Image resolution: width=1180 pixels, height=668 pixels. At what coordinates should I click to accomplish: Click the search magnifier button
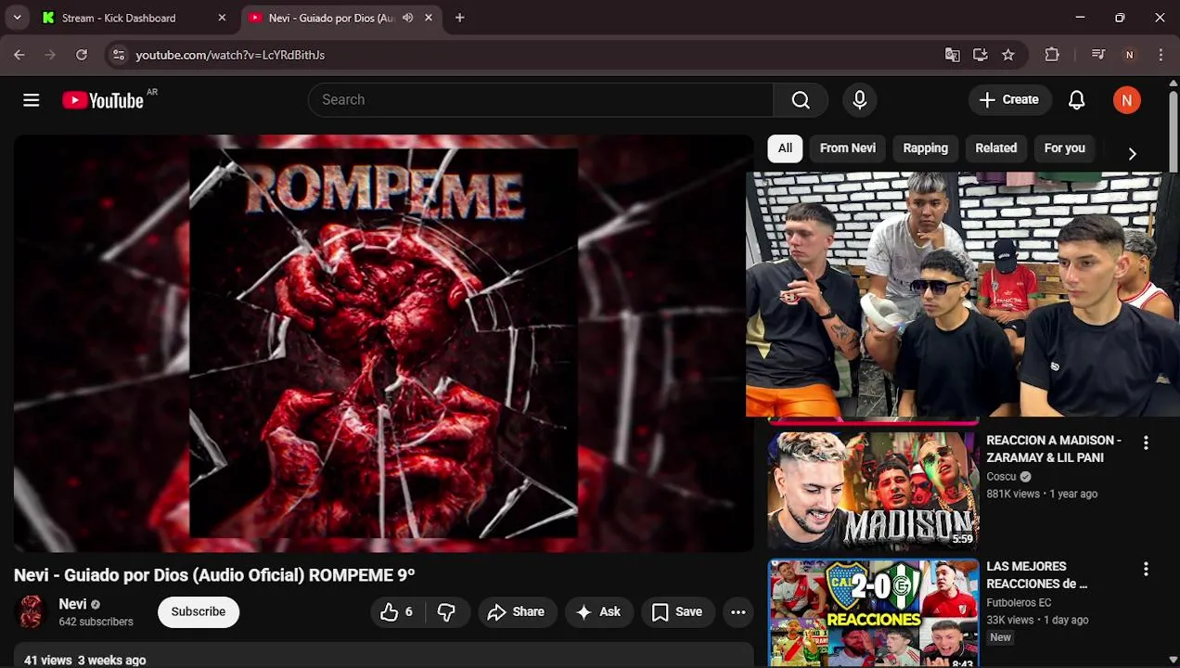click(x=801, y=100)
